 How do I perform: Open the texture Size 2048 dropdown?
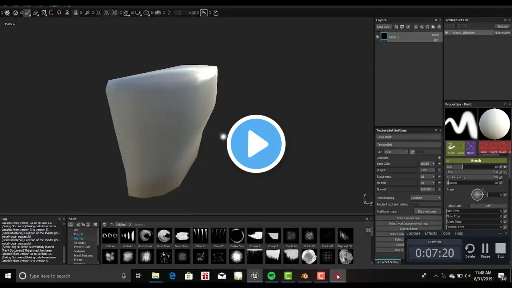pos(396,152)
